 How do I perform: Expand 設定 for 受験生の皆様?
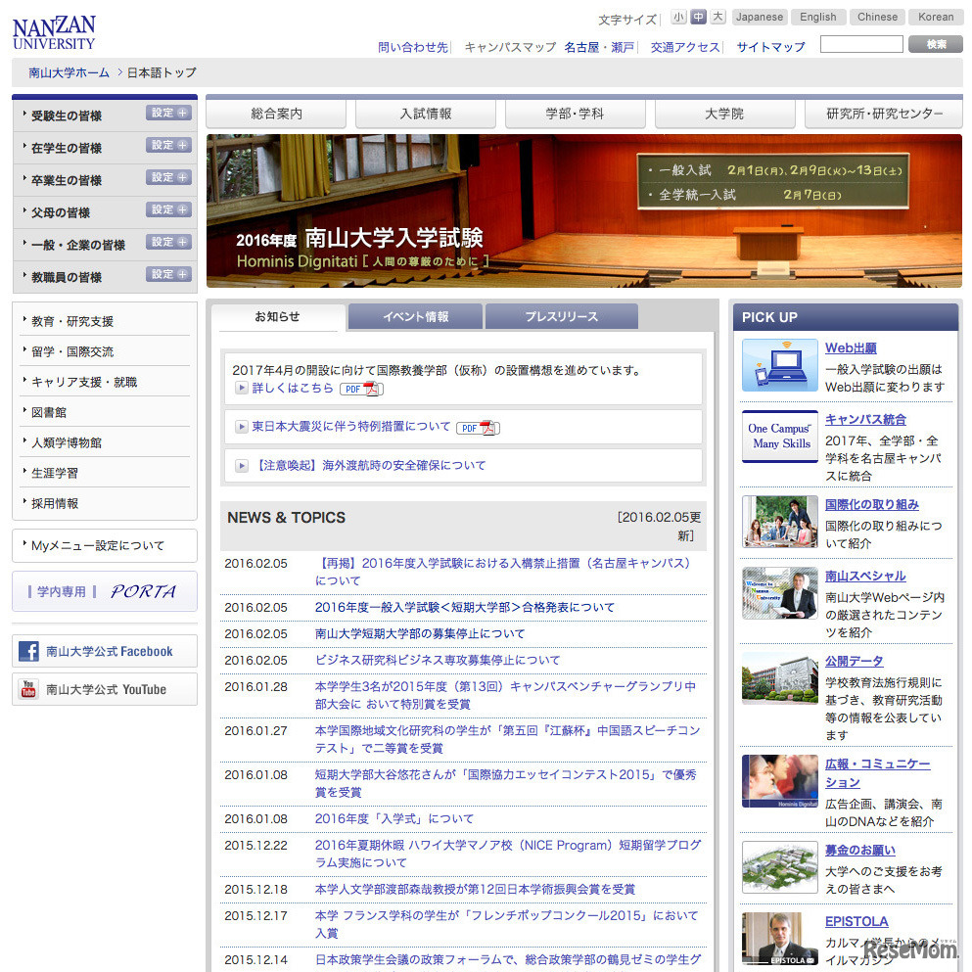168,113
